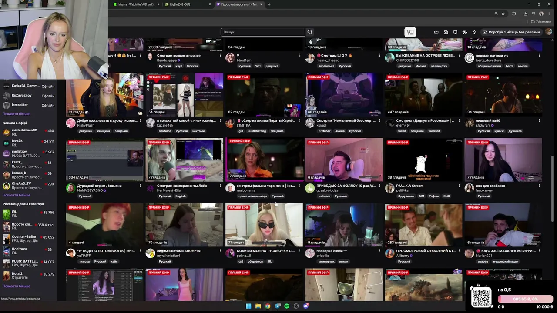This screenshot has width=557, height=313.
Task: Open Counter-Strike in recommended categories
Action: [28, 239]
